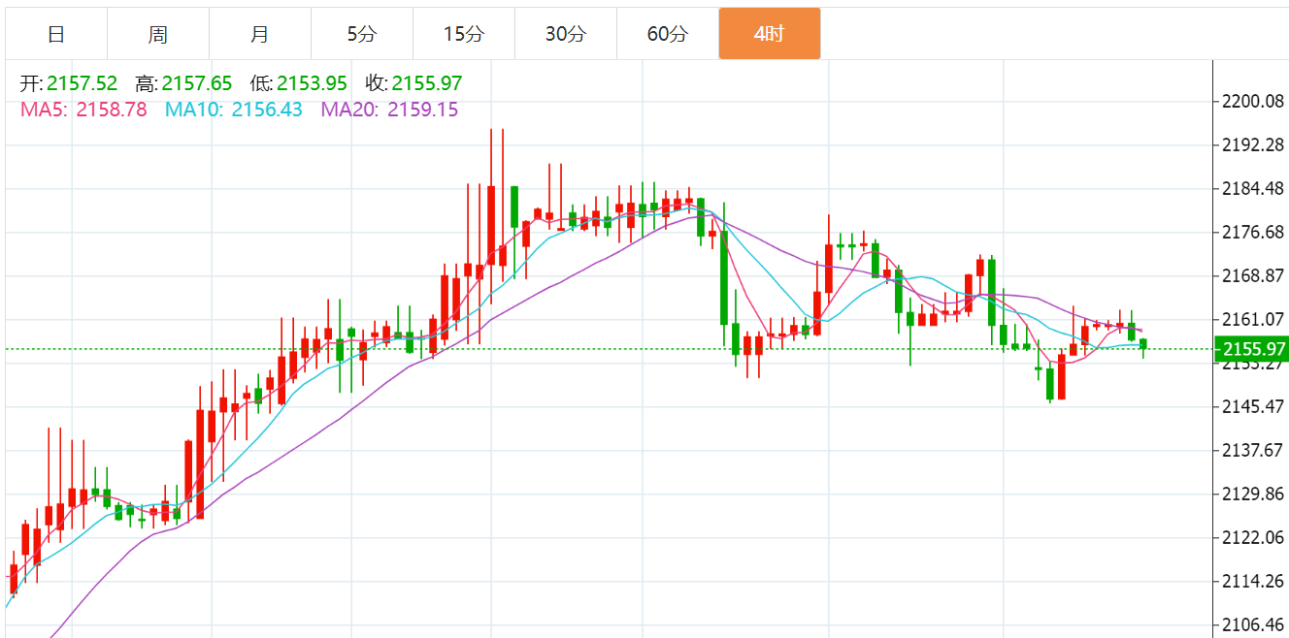Image resolution: width=1289 pixels, height=638 pixels.
Task: Click the 高: 2157.65 high price
Action: (184, 83)
